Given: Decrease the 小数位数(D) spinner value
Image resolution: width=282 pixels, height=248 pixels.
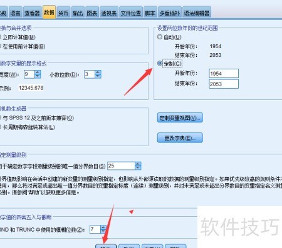Looking at the screenshot, I should coord(98,76).
